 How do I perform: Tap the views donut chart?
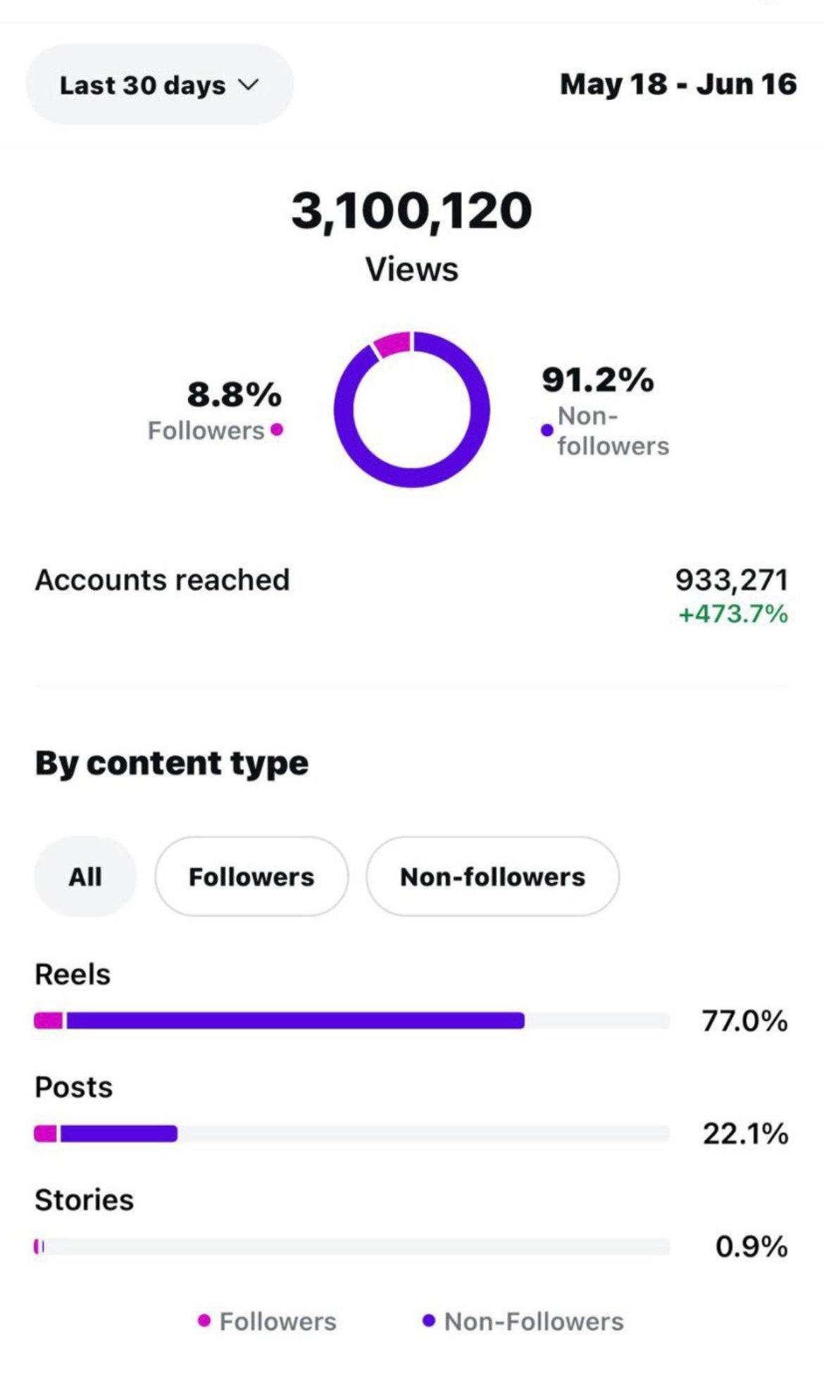coord(411,409)
